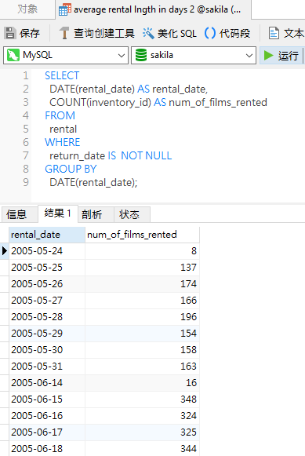This screenshot has width=305, height=456.
Task: Switch to the Objects (对象) tab
Action: [x=27, y=9]
